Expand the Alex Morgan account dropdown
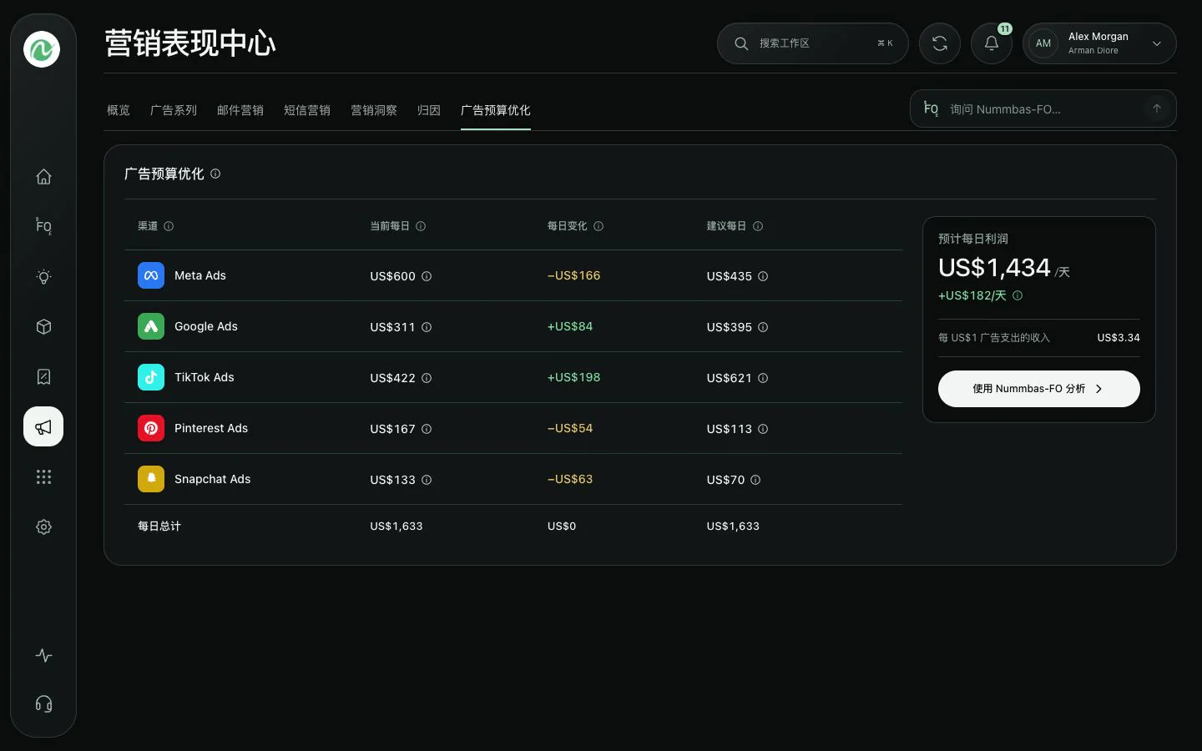 1157,43
